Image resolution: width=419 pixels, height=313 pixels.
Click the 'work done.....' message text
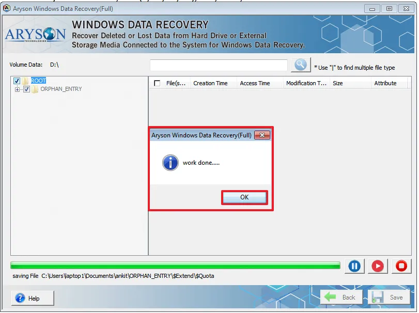(201, 163)
